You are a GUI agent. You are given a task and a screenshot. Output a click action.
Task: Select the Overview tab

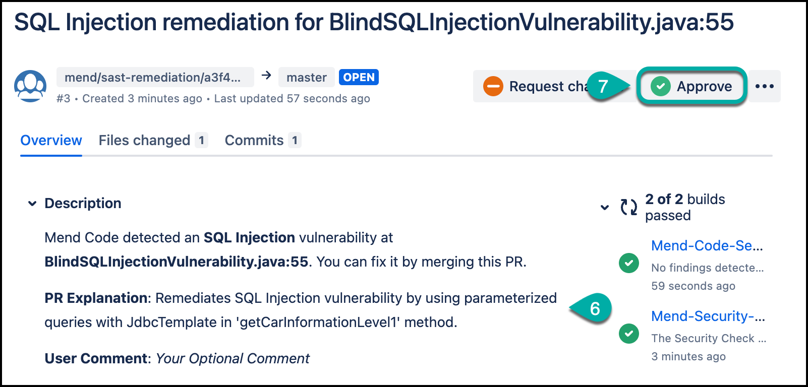coord(51,140)
